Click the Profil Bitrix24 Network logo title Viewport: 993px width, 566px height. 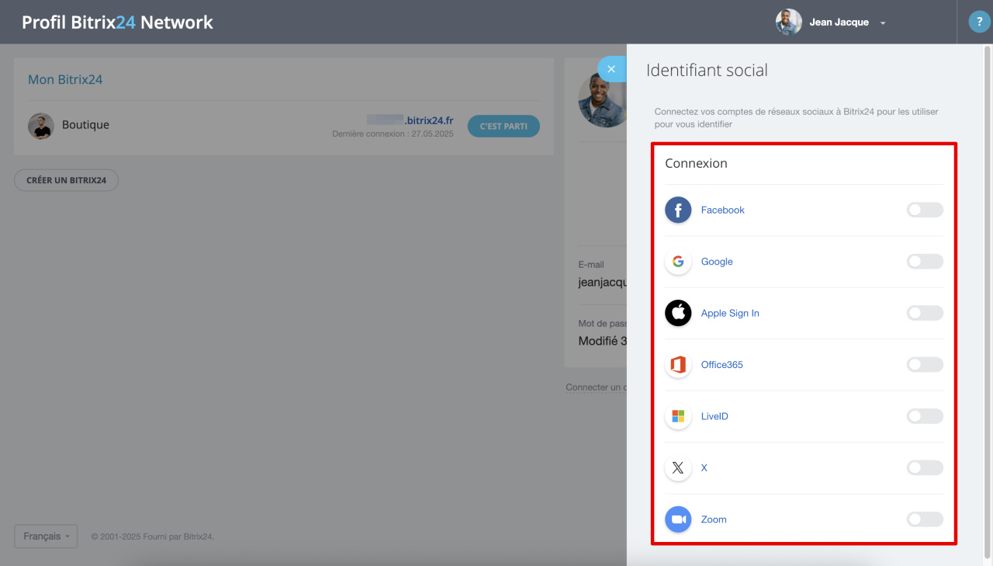click(117, 23)
